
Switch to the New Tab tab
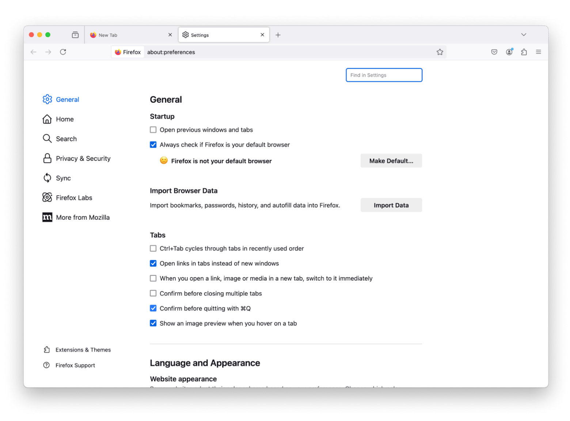(130, 35)
